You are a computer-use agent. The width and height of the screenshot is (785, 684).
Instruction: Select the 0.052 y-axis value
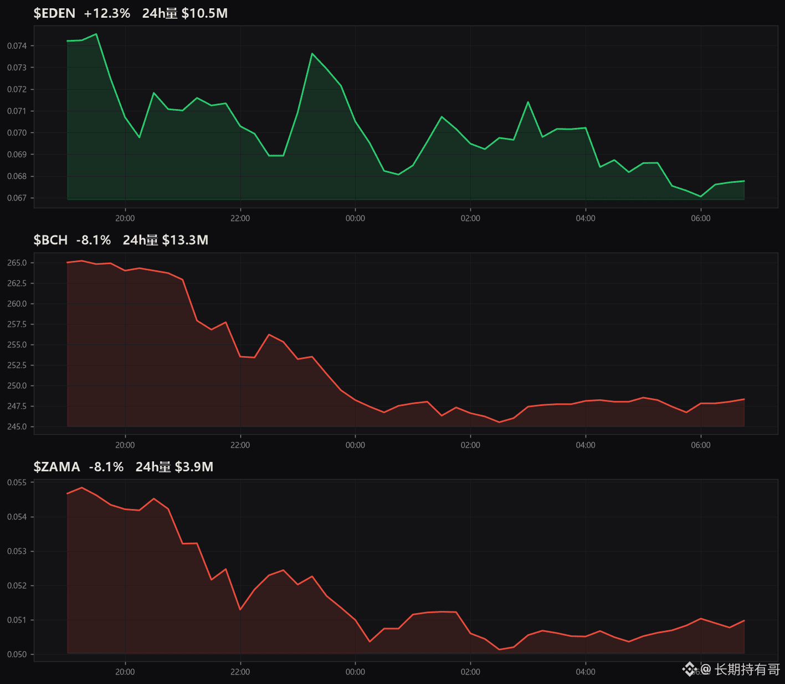17,586
